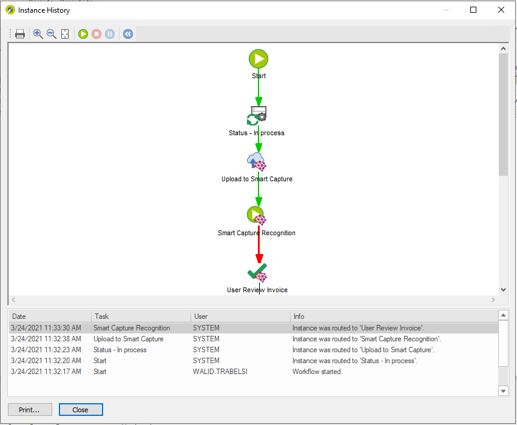Sort history by the User column header
Image resolution: width=517 pixels, height=425 pixels.
240,316
